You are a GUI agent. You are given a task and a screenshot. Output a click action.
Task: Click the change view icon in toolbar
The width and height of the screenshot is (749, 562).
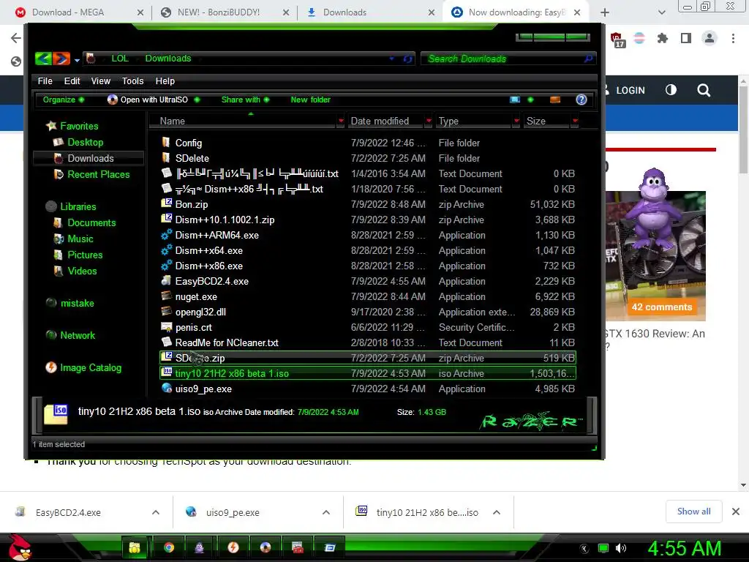click(514, 100)
